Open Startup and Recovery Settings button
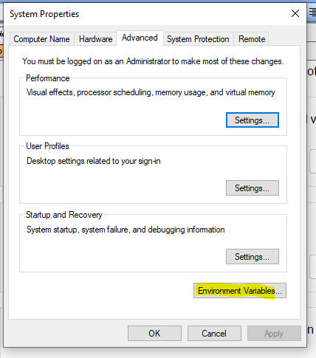 tap(253, 257)
